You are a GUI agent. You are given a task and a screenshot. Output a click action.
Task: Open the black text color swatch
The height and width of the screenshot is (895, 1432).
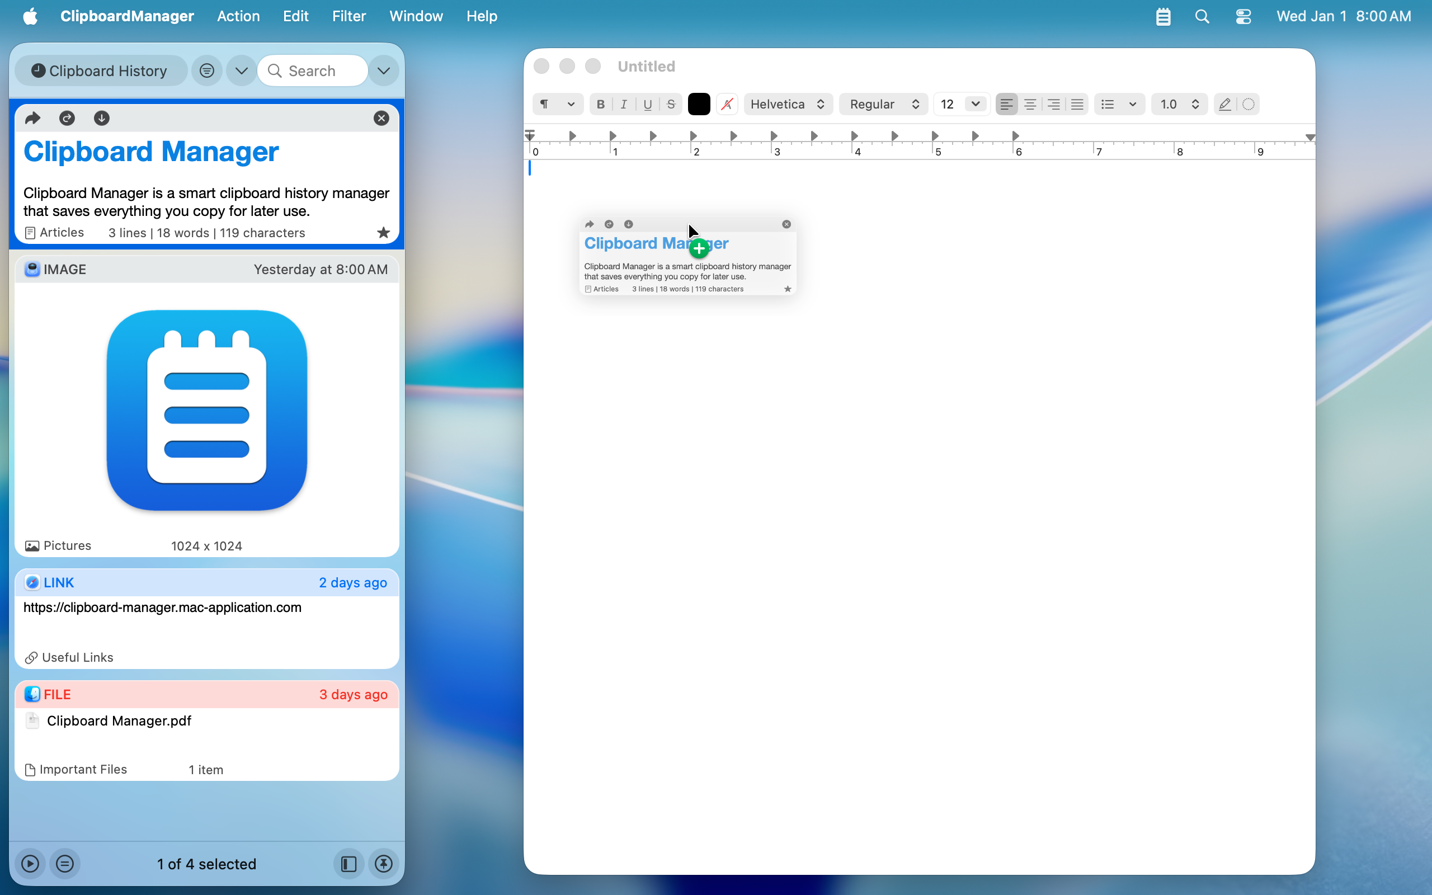click(699, 104)
